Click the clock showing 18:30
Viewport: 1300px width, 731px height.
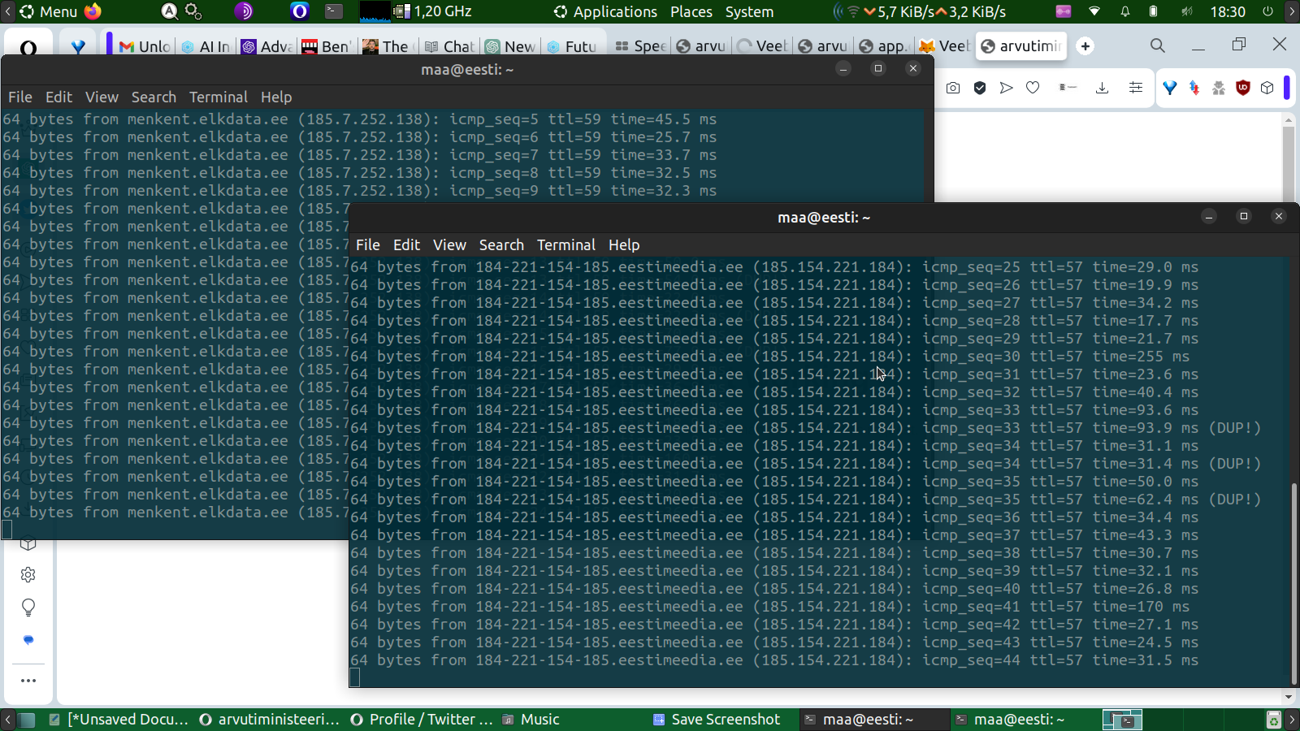(x=1227, y=11)
